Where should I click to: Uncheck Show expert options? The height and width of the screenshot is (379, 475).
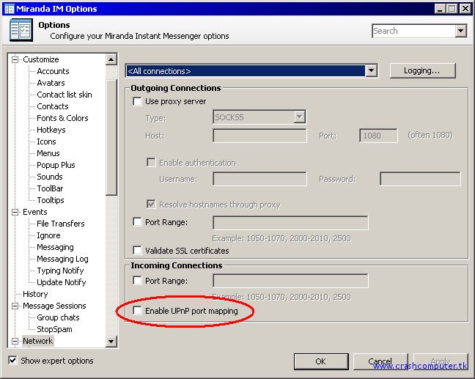[x=12, y=361]
